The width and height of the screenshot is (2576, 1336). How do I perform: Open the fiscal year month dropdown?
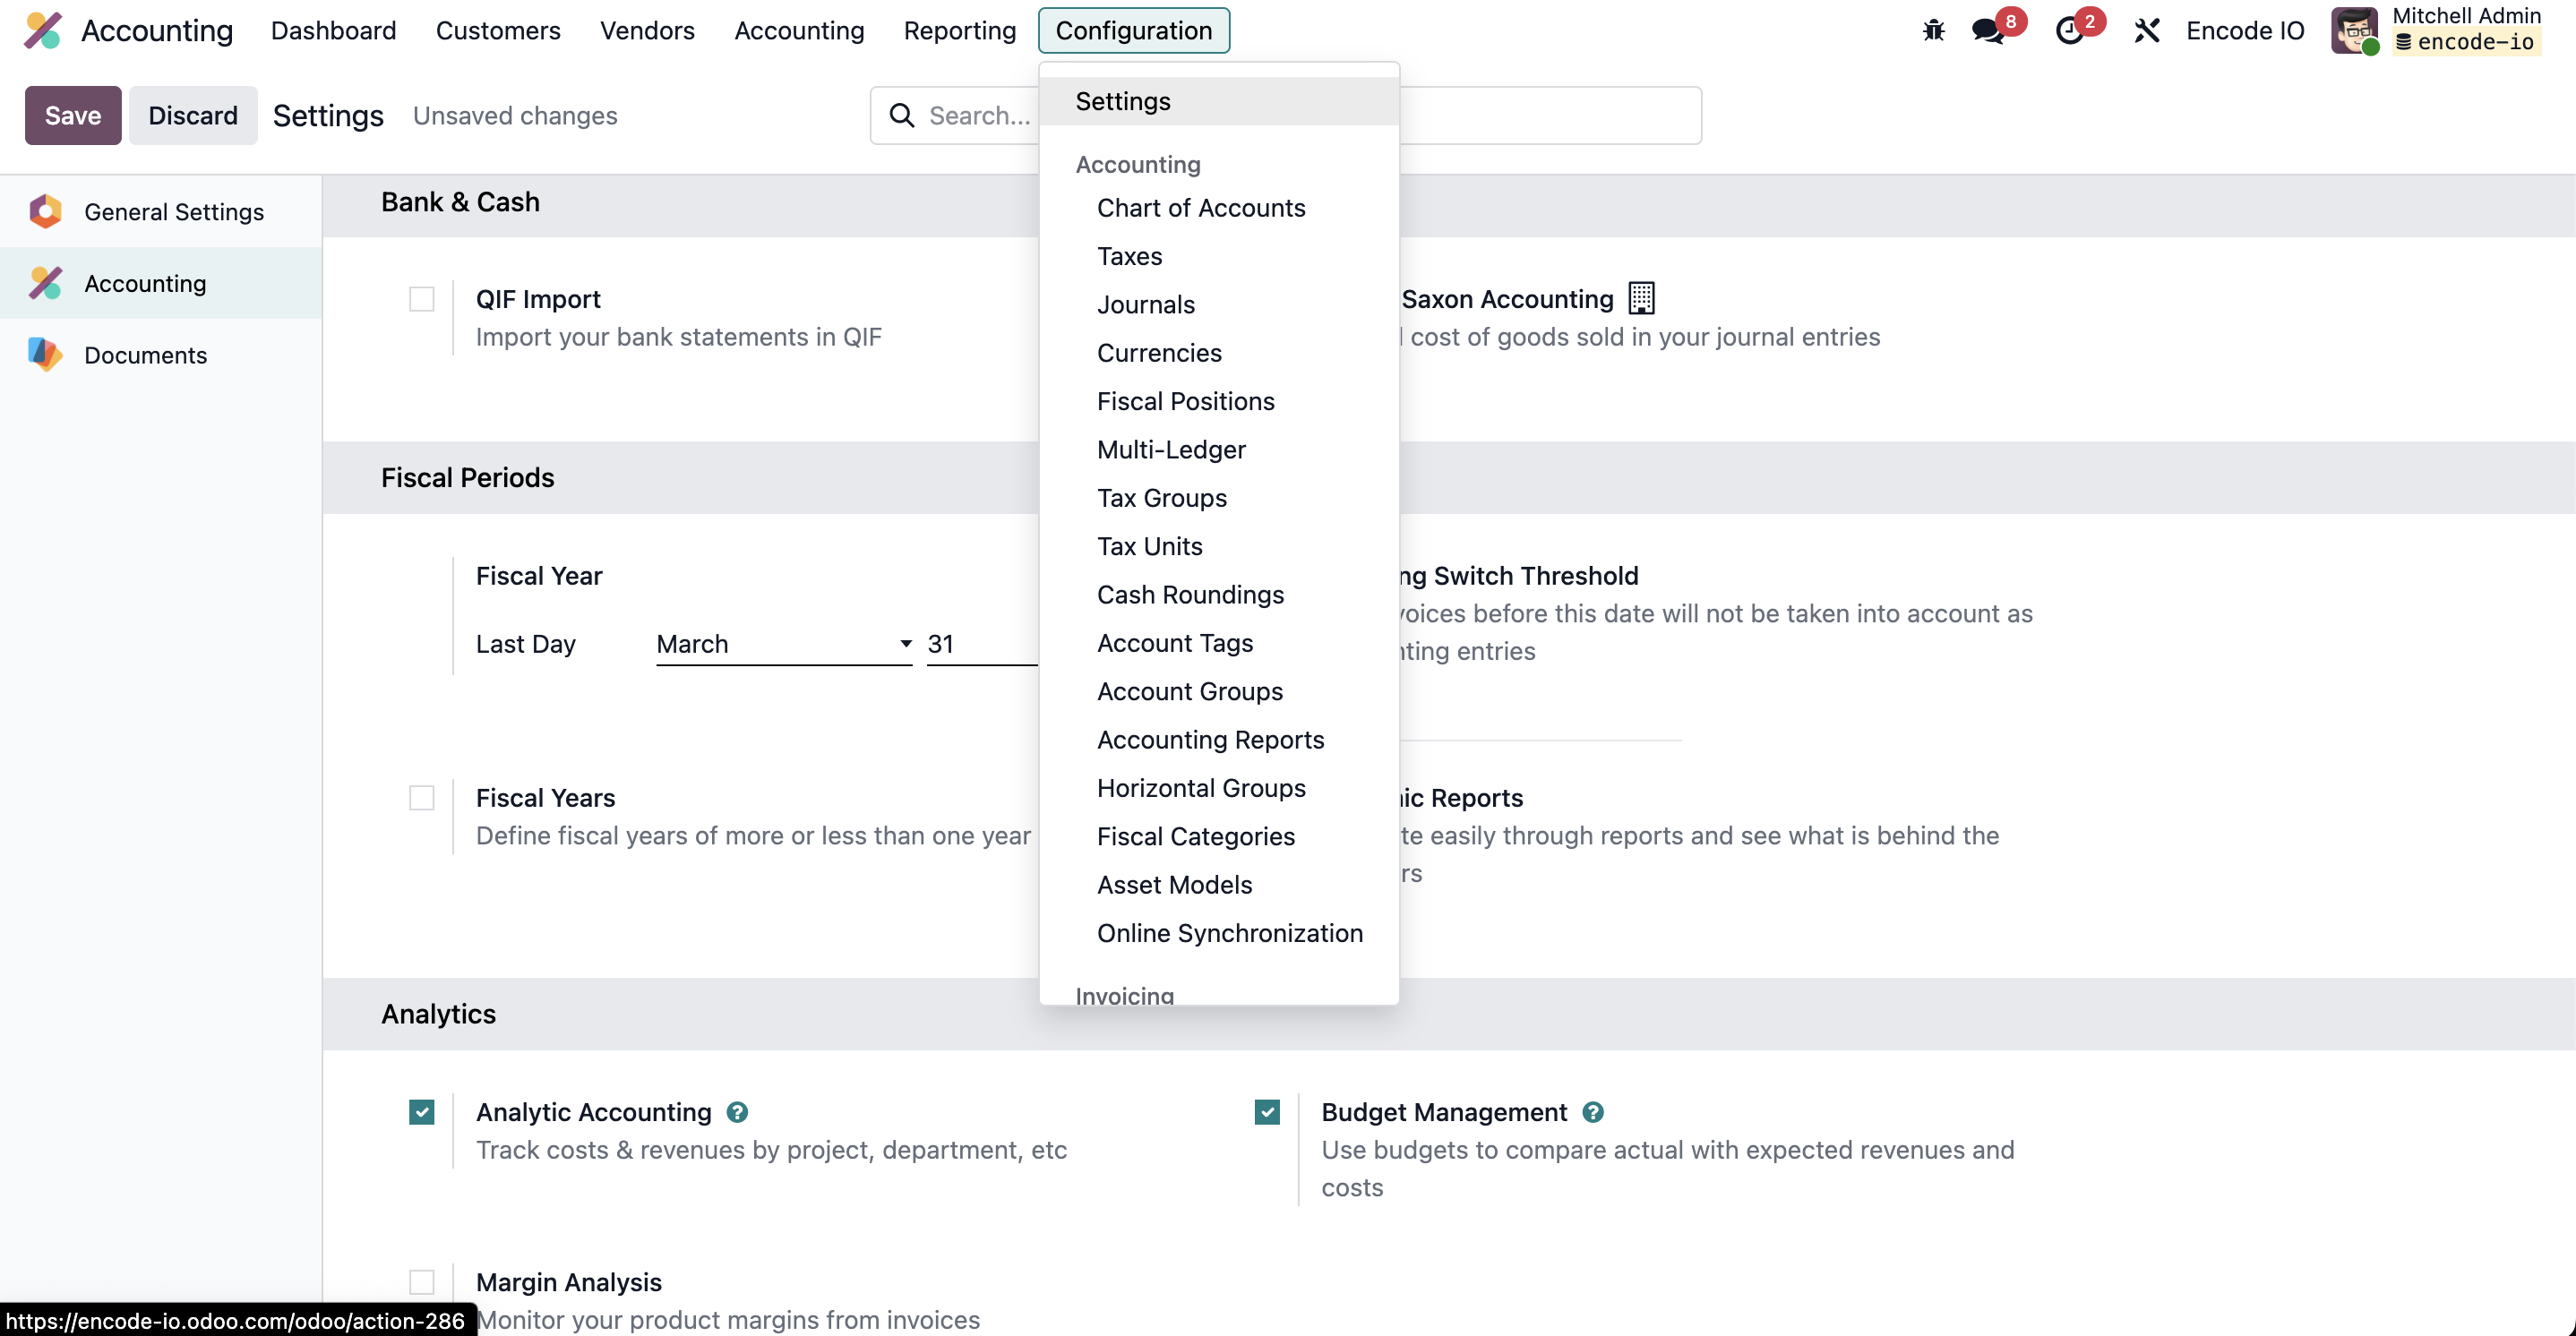[783, 644]
